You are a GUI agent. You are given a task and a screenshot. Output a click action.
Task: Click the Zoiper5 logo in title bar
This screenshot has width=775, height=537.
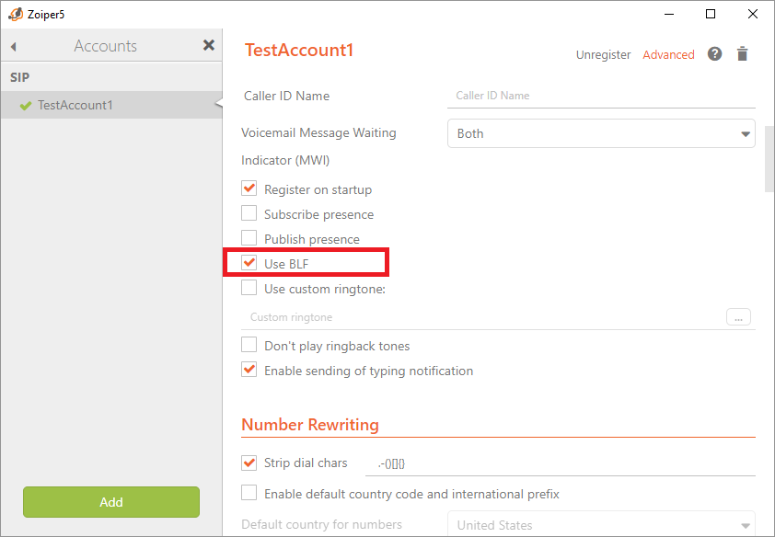point(15,14)
